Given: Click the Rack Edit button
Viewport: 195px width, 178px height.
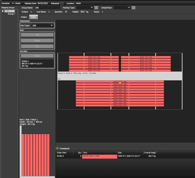Looking at the screenshot, I should tap(37, 46).
